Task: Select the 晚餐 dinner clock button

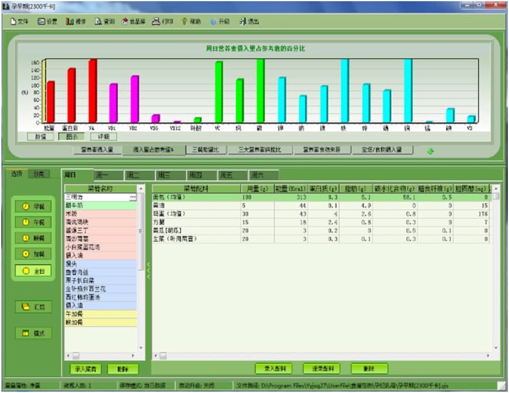Action: [33, 238]
